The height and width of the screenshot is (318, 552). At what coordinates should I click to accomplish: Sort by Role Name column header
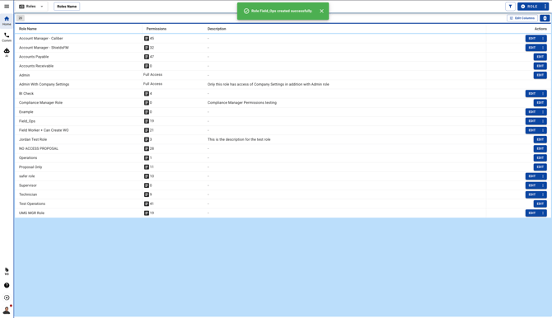28,29
